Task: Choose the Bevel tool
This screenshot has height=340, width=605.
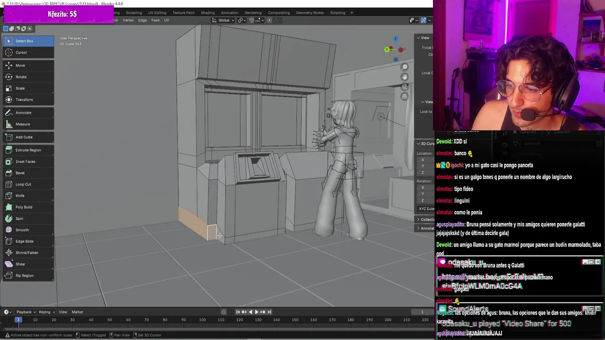Action: [x=28, y=173]
